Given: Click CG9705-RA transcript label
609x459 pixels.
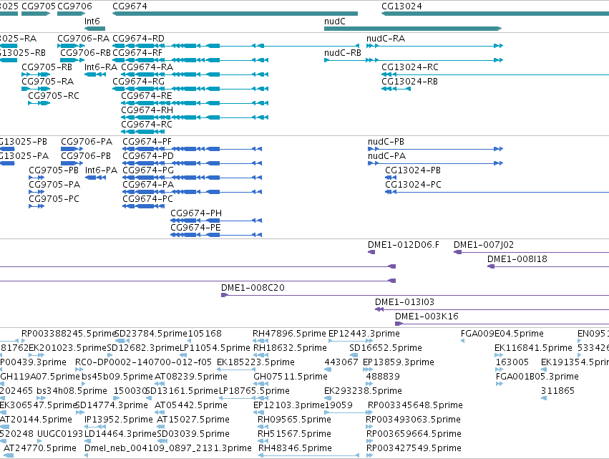Looking at the screenshot, I should coord(48,82).
